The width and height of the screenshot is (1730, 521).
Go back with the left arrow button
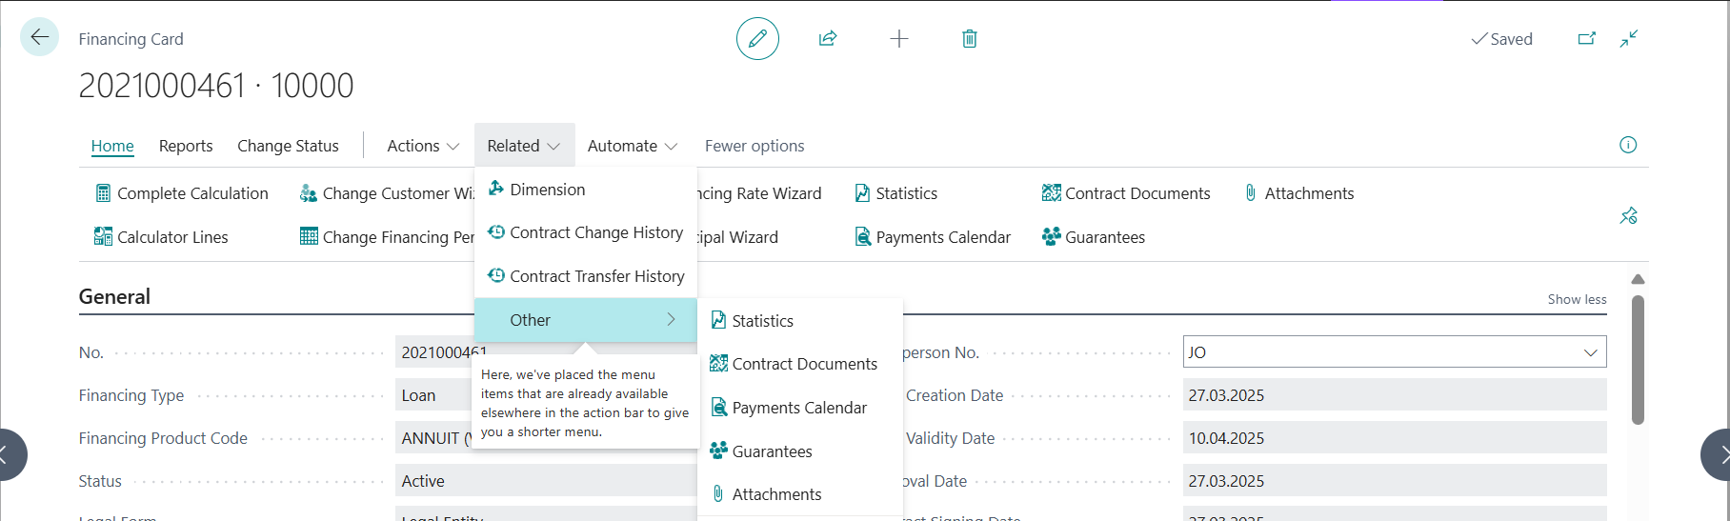coord(39,37)
